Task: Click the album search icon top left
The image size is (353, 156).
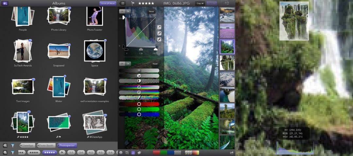Action: [x=5, y=3]
